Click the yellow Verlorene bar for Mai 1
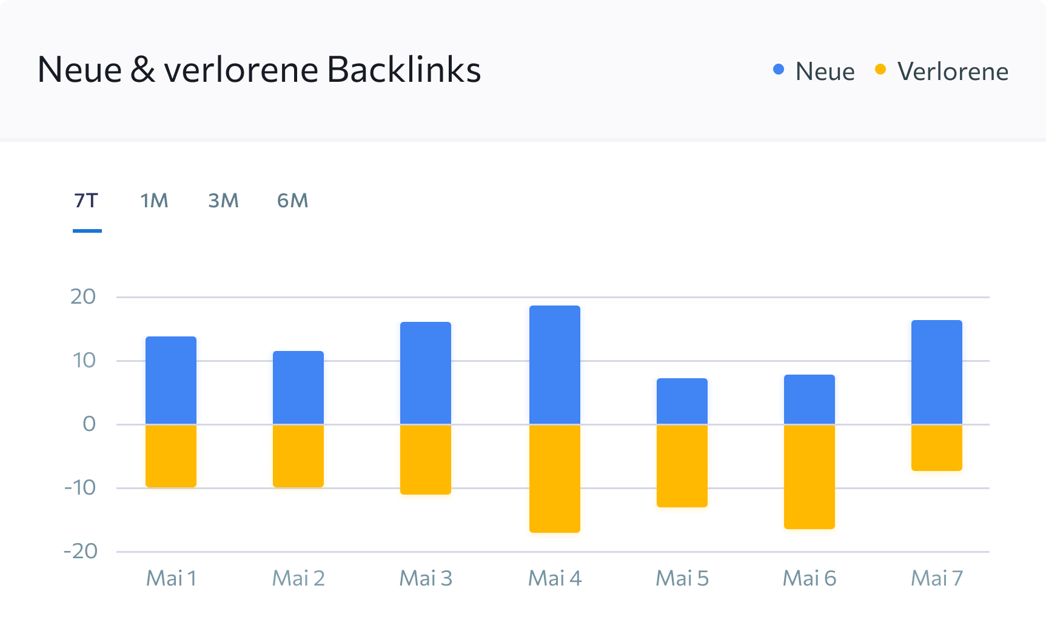The width and height of the screenshot is (1046, 631). pyautogui.click(x=171, y=456)
